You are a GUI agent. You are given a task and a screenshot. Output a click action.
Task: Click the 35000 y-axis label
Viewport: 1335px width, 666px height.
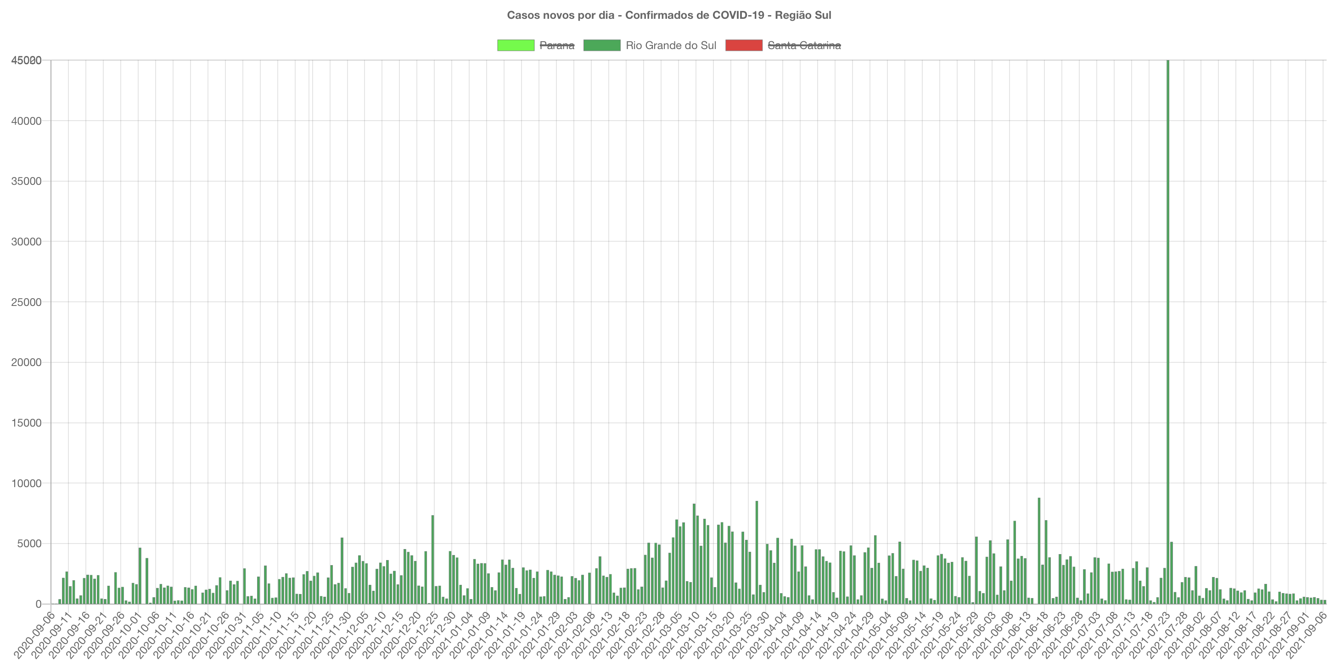click(x=26, y=181)
